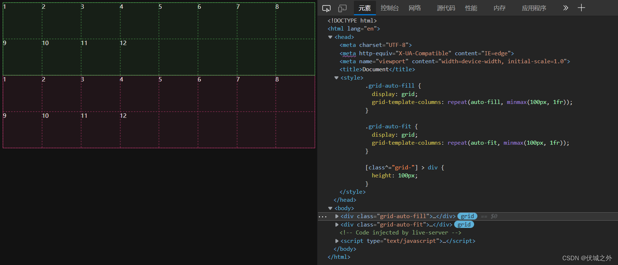Click cell 8 in the green auto-fill grid
Screen dimensions: 618x265
[x=295, y=21]
